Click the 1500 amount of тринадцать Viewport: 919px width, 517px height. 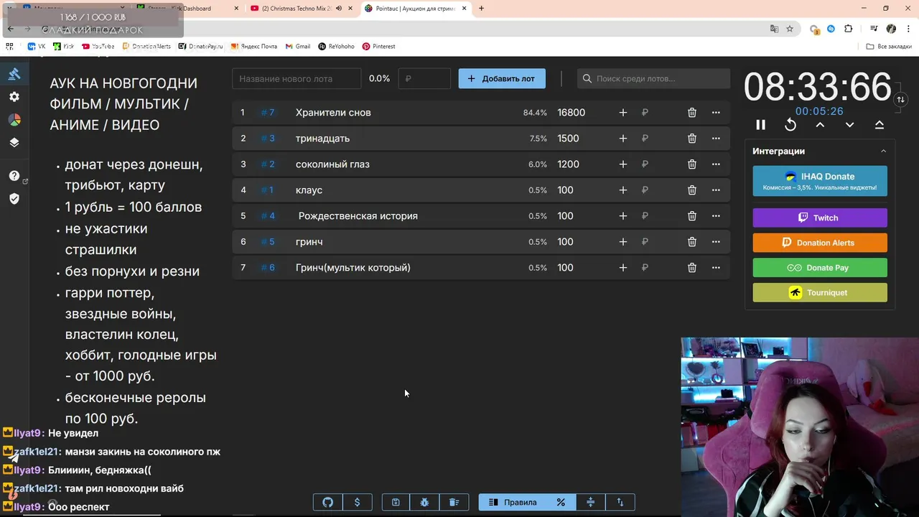click(x=569, y=139)
